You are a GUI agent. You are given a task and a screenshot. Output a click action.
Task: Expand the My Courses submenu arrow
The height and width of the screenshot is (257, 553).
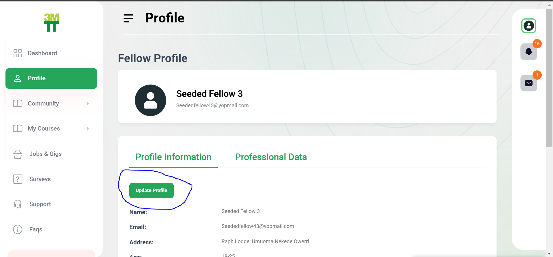88,129
